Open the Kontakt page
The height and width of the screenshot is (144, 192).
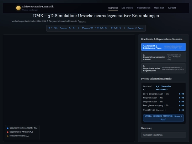(x=172, y=8)
